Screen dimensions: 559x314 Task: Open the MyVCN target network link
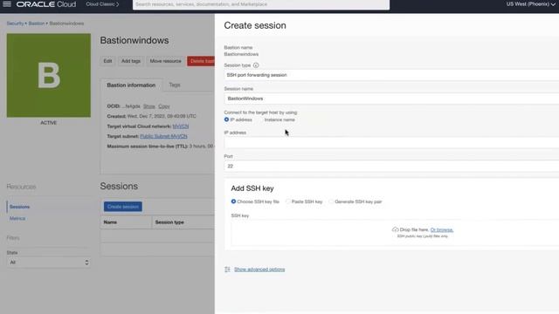[181, 126]
